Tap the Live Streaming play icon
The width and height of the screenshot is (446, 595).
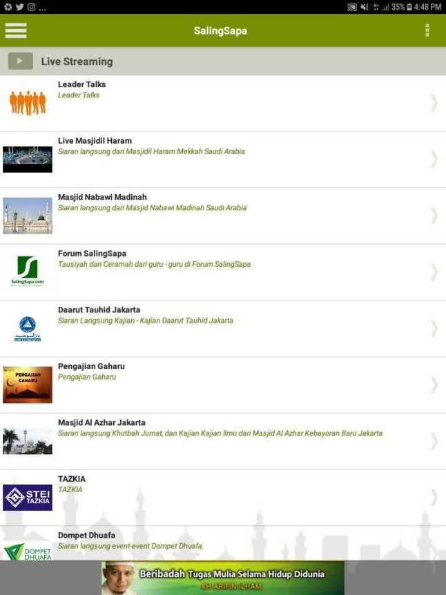point(21,61)
